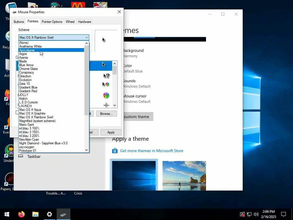Image resolution: width=293 pixels, height=220 pixels.
Task: Choose Gradient Blue scheme
Action: click(x=52, y=87)
